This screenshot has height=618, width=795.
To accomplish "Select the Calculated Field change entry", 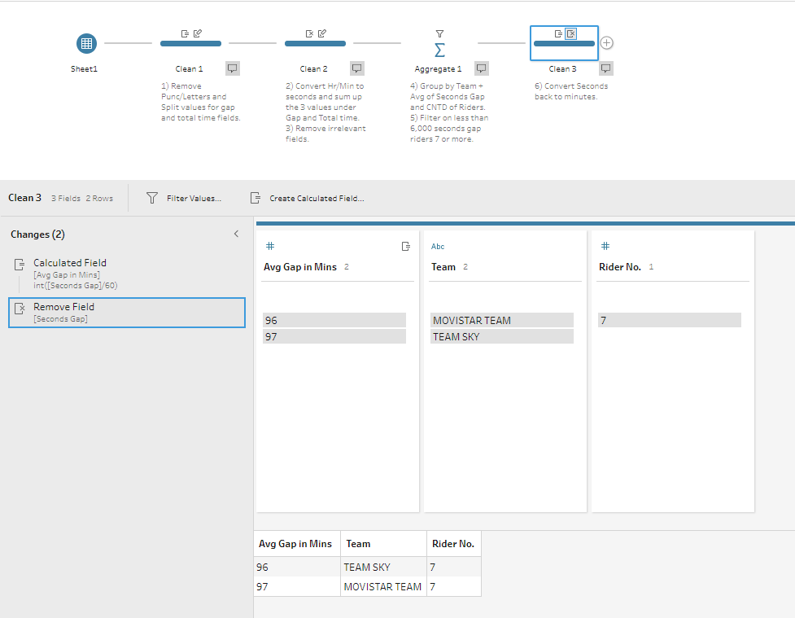I will [127, 274].
